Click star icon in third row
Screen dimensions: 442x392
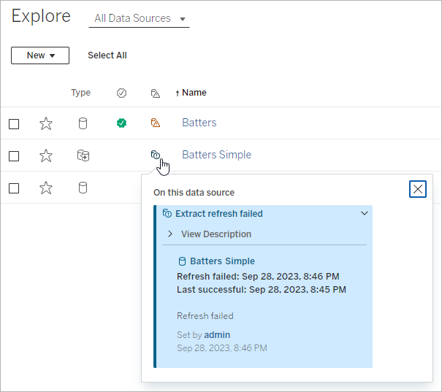(x=46, y=188)
